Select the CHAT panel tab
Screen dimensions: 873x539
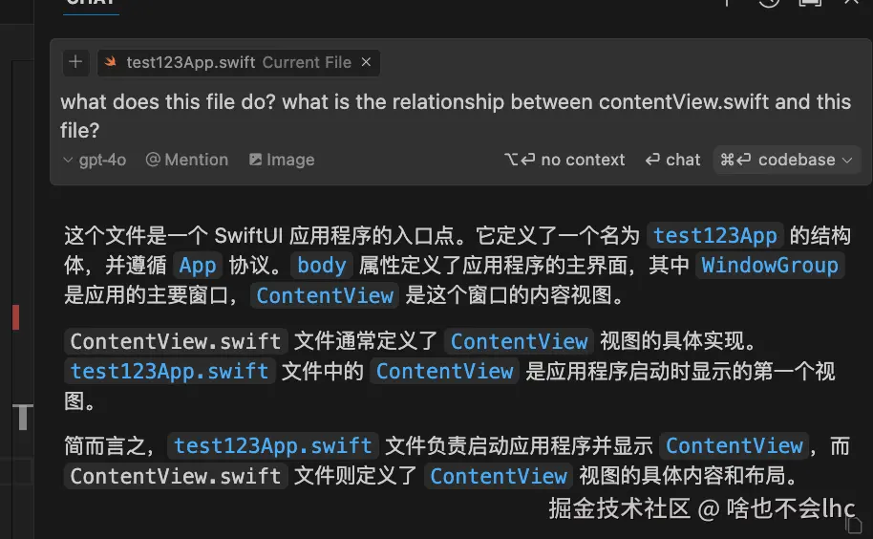click(91, 3)
